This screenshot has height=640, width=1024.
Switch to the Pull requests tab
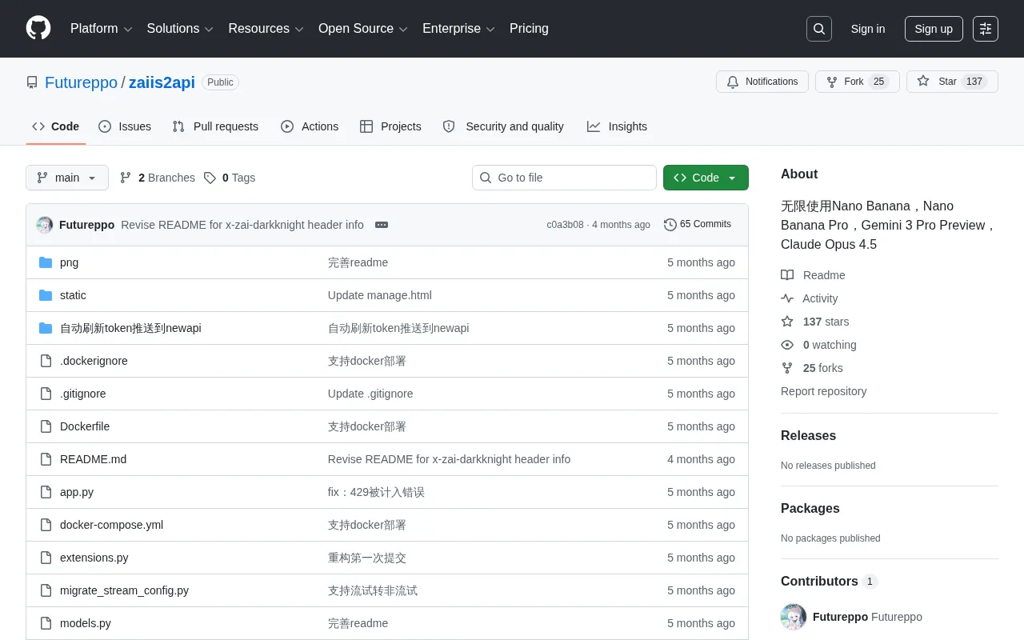point(215,126)
